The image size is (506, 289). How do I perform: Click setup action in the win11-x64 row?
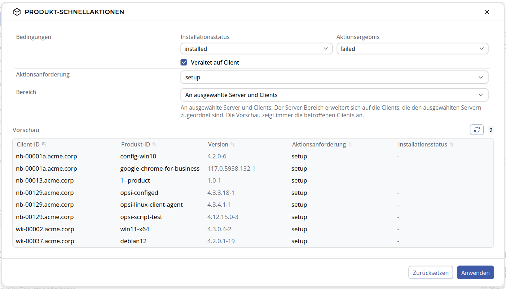click(299, 229)
